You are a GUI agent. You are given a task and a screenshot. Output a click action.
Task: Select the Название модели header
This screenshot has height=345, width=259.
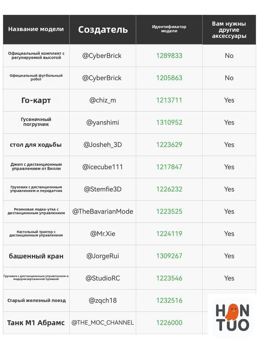coord(36,29)
